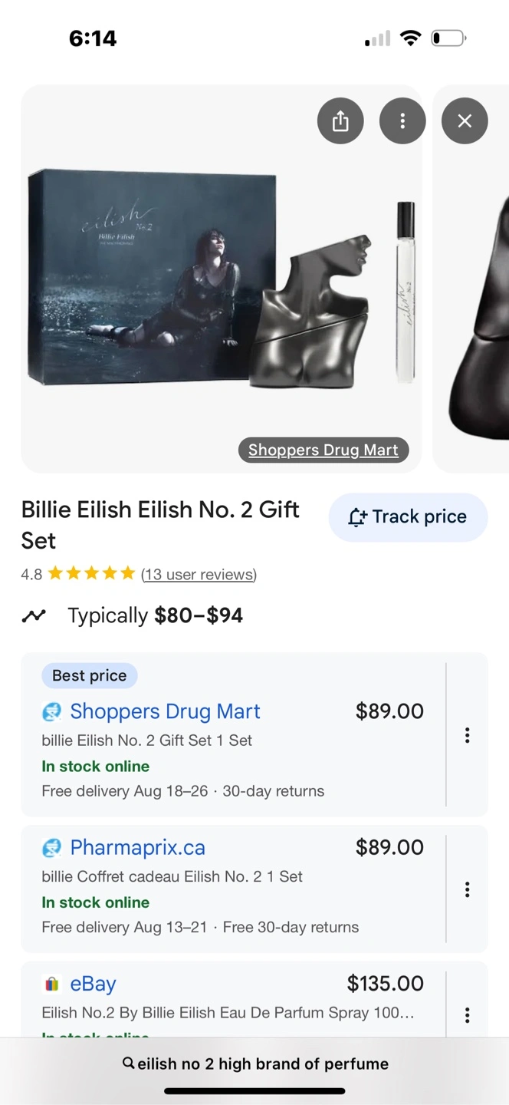Viewport: 509px width, 1105px height.
Task: Open options menu for Shoppers Drug Mart offer
Action: click(467, 735)
